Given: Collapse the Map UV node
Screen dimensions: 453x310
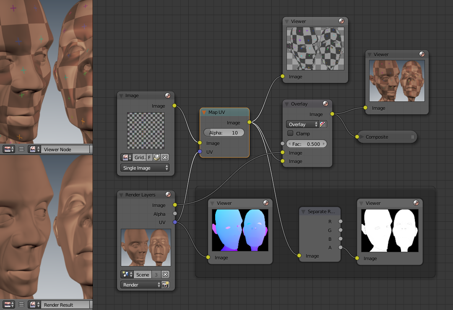Looking at the screenshot, I should click(204, 112).
